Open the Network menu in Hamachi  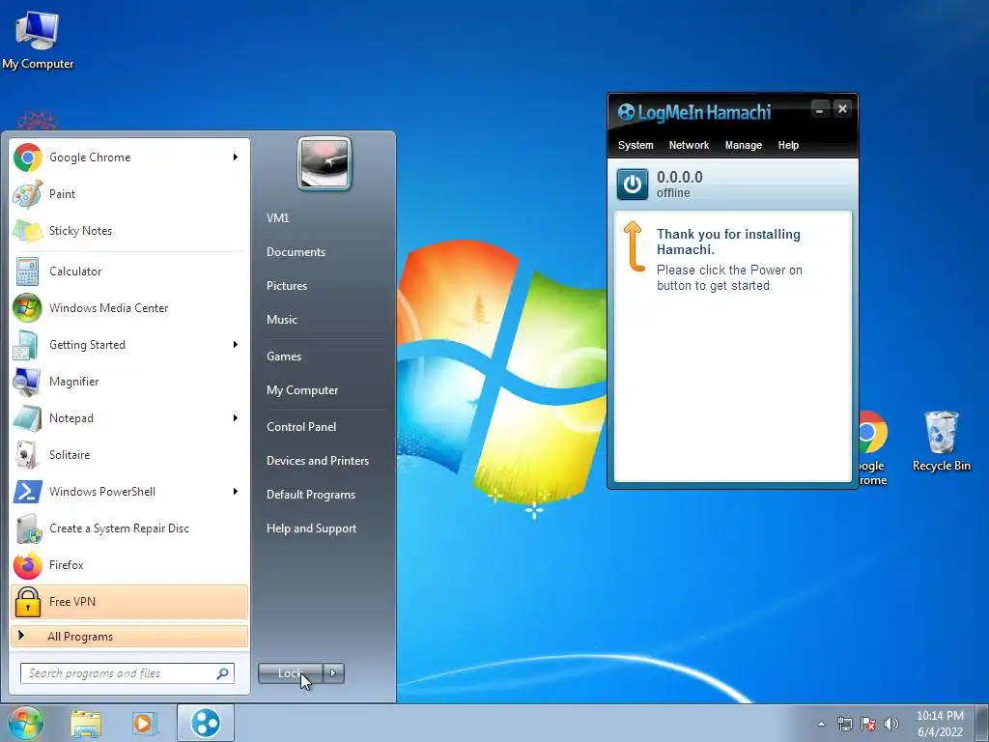pyautogui.click(x=689, y=145)
